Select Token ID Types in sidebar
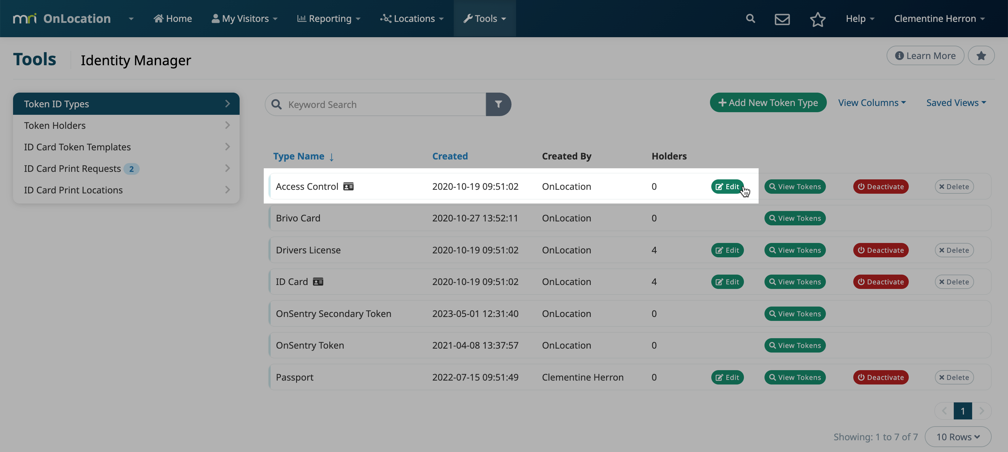Image resolution: width=1008 pixels, height=452 pixels. [x=126, y=104]
